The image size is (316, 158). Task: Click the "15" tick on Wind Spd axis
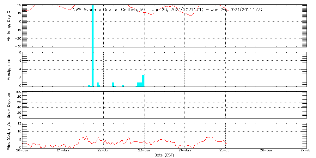pos(19,124)
